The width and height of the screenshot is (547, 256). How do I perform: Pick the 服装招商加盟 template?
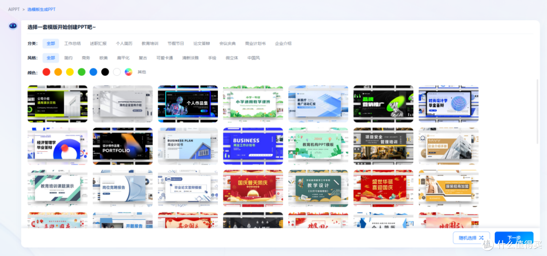pyautogui.click(x=449, y=188)
